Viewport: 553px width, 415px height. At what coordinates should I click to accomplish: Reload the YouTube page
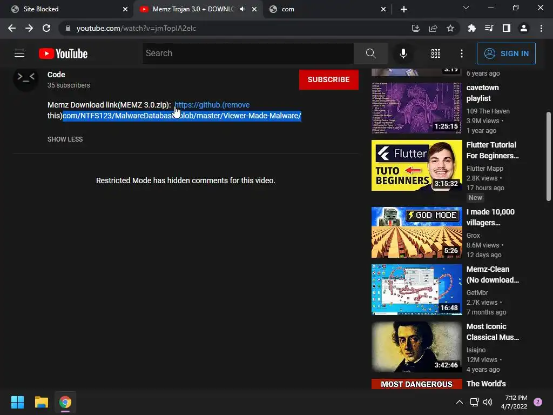click(x=46, y=28)
